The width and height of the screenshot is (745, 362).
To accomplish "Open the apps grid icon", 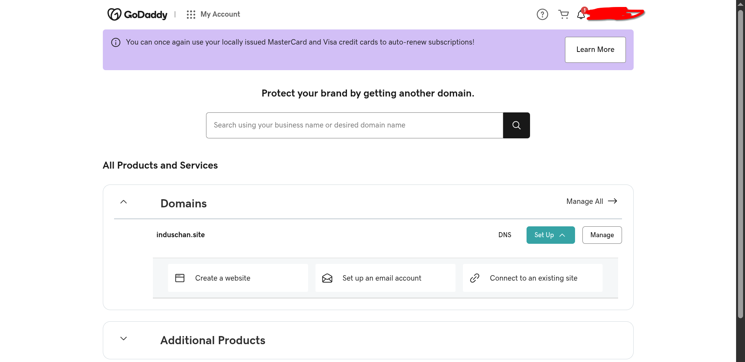I will click(x=191, y=14).
